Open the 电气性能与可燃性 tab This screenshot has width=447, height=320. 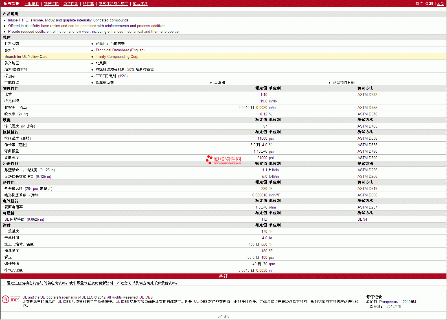click(x=113, y=3)
